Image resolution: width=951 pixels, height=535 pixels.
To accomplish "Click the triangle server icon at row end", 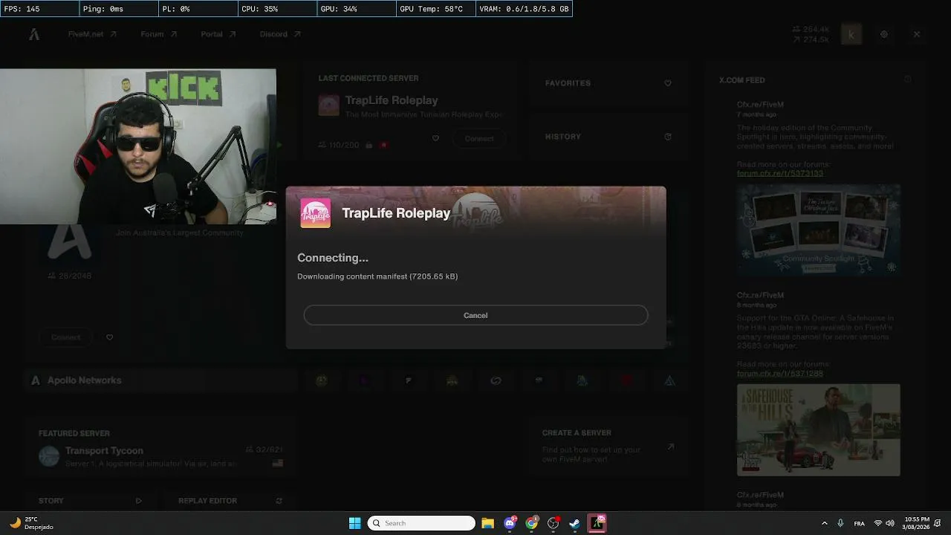I will click(x=669, y=380).
